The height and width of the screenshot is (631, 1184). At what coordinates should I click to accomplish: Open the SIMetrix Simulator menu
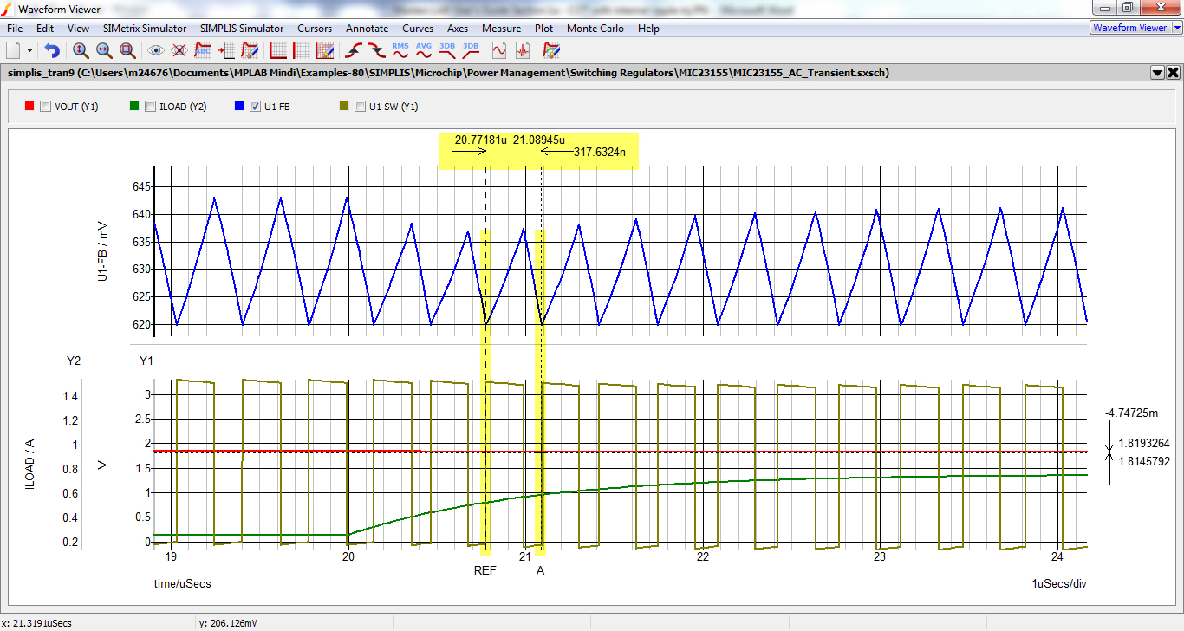tap(145, 29)
